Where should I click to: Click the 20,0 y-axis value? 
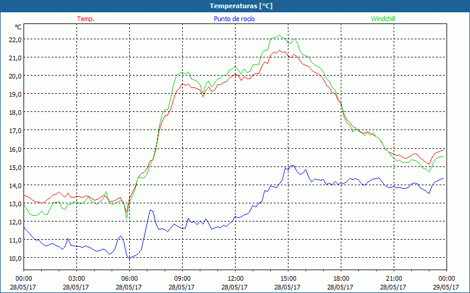[15, 76]
